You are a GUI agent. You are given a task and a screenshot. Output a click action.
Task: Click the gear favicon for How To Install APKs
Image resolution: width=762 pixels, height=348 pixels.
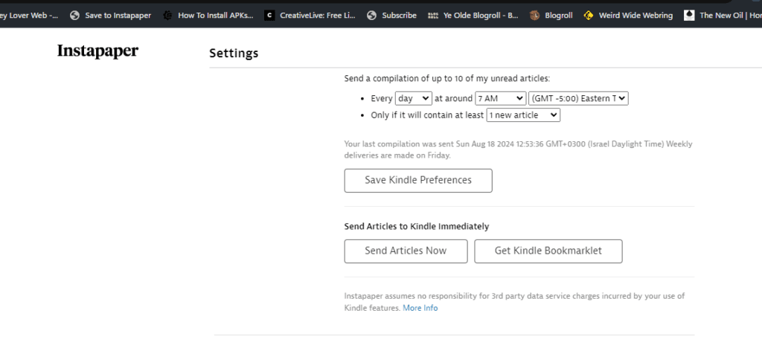167,16
